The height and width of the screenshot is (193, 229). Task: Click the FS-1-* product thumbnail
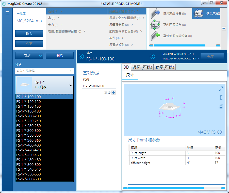point(24,85)
